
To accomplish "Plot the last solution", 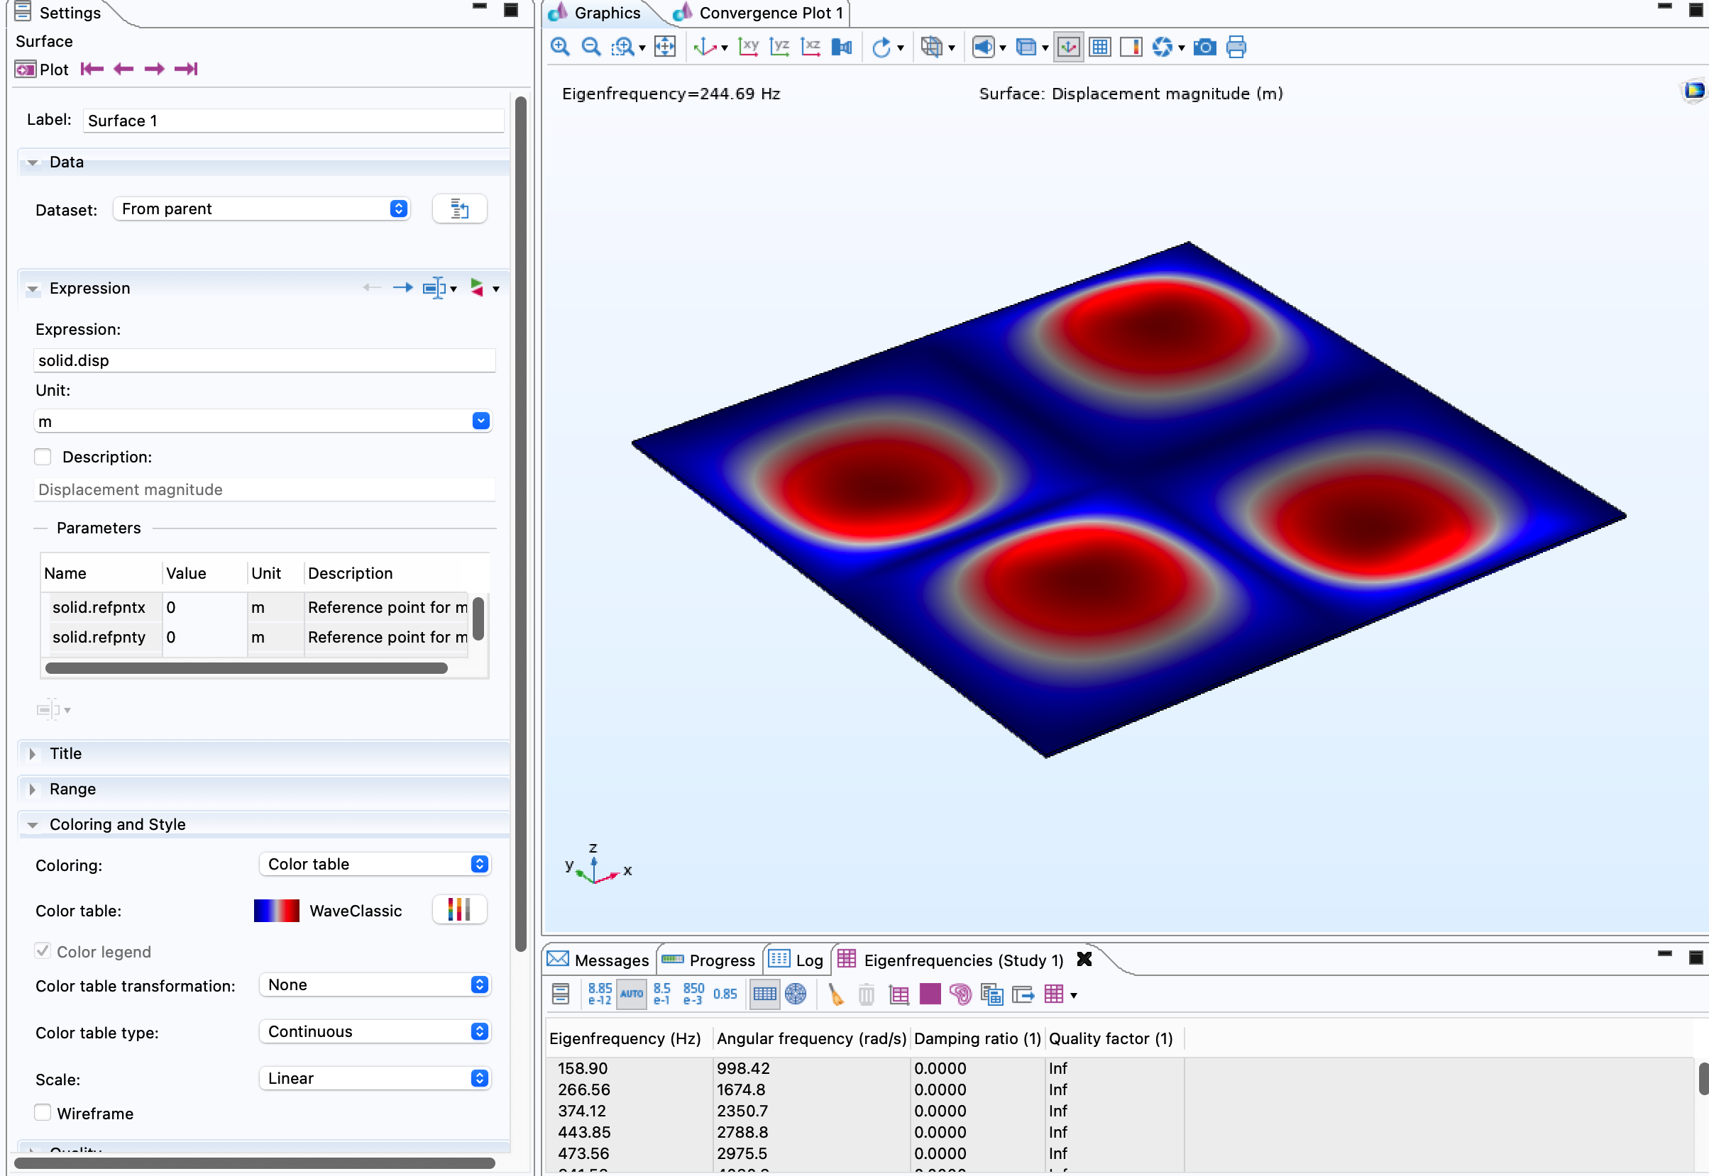I will click(x=186, y=69).
